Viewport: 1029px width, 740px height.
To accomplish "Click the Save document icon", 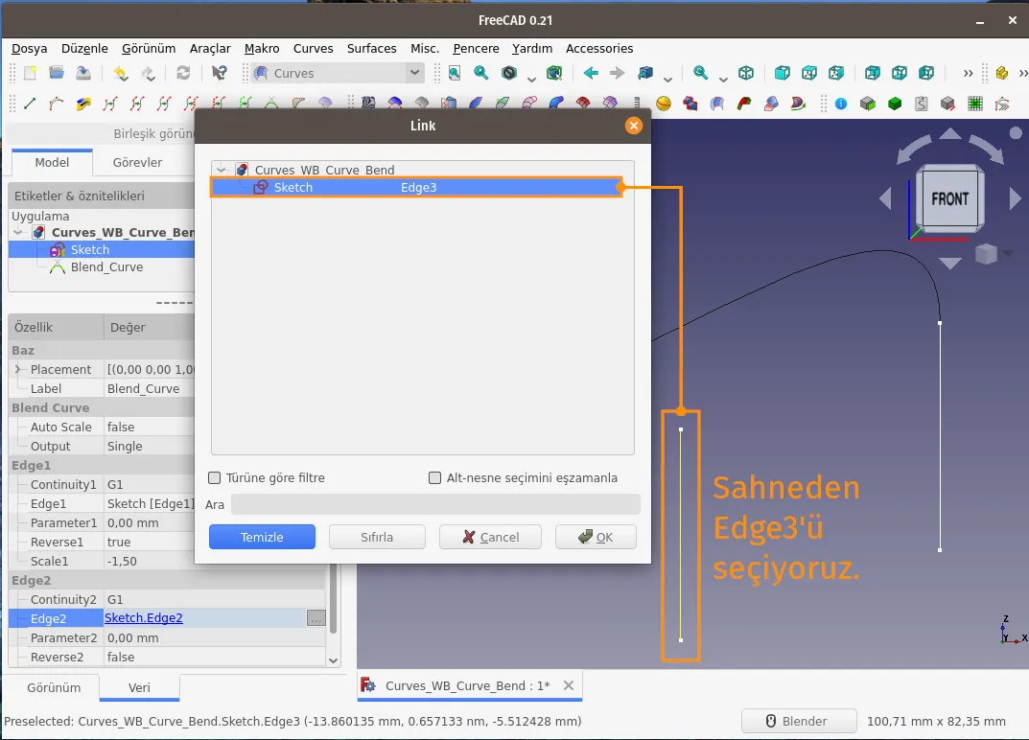I will click(x=83, y=73).
